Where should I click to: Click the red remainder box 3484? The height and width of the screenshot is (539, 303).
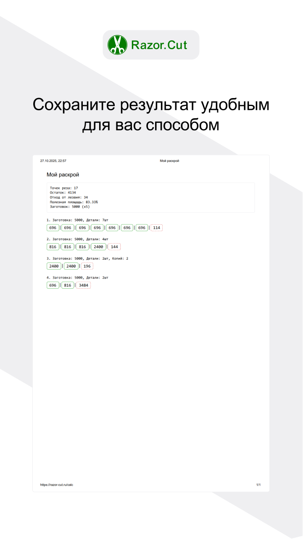click(x=84, y=285)
